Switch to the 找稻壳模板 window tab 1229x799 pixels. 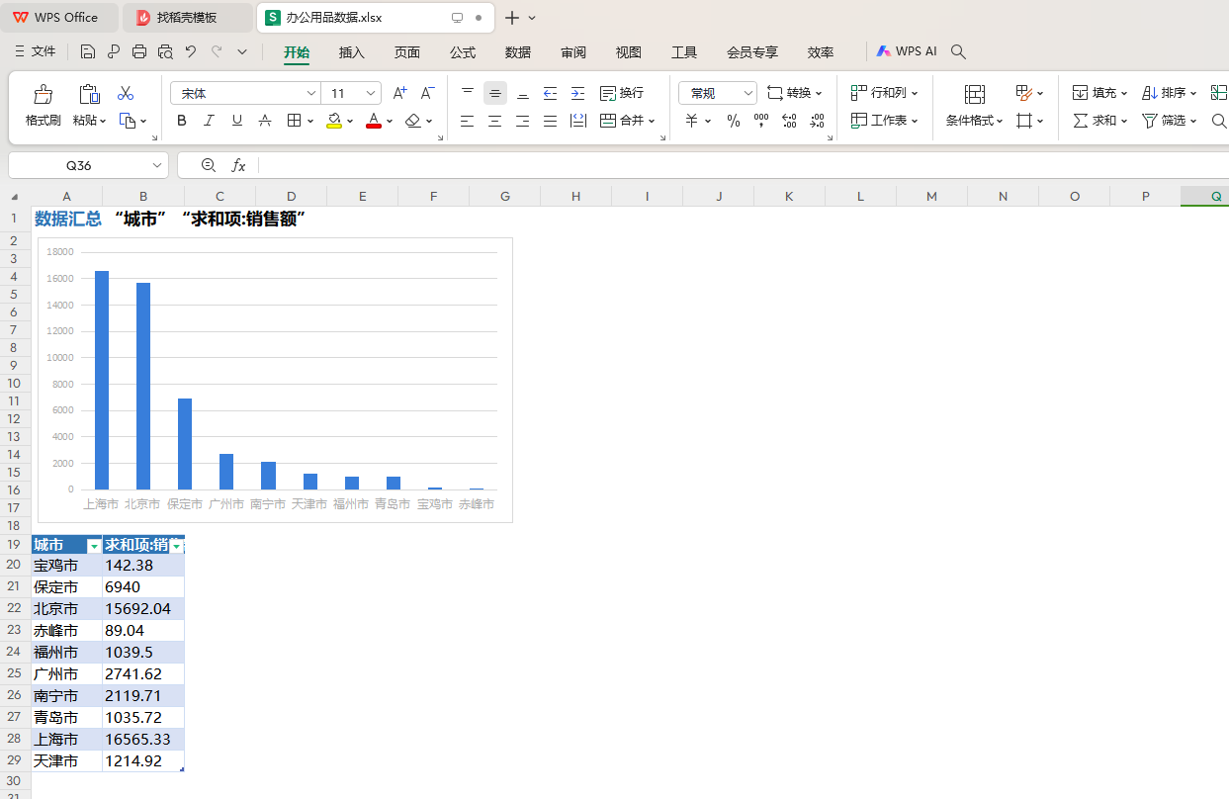tap(187, 18)
